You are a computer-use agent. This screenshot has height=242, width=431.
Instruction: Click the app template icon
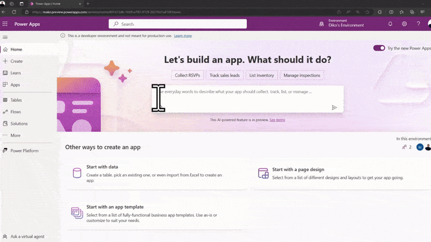77,213
